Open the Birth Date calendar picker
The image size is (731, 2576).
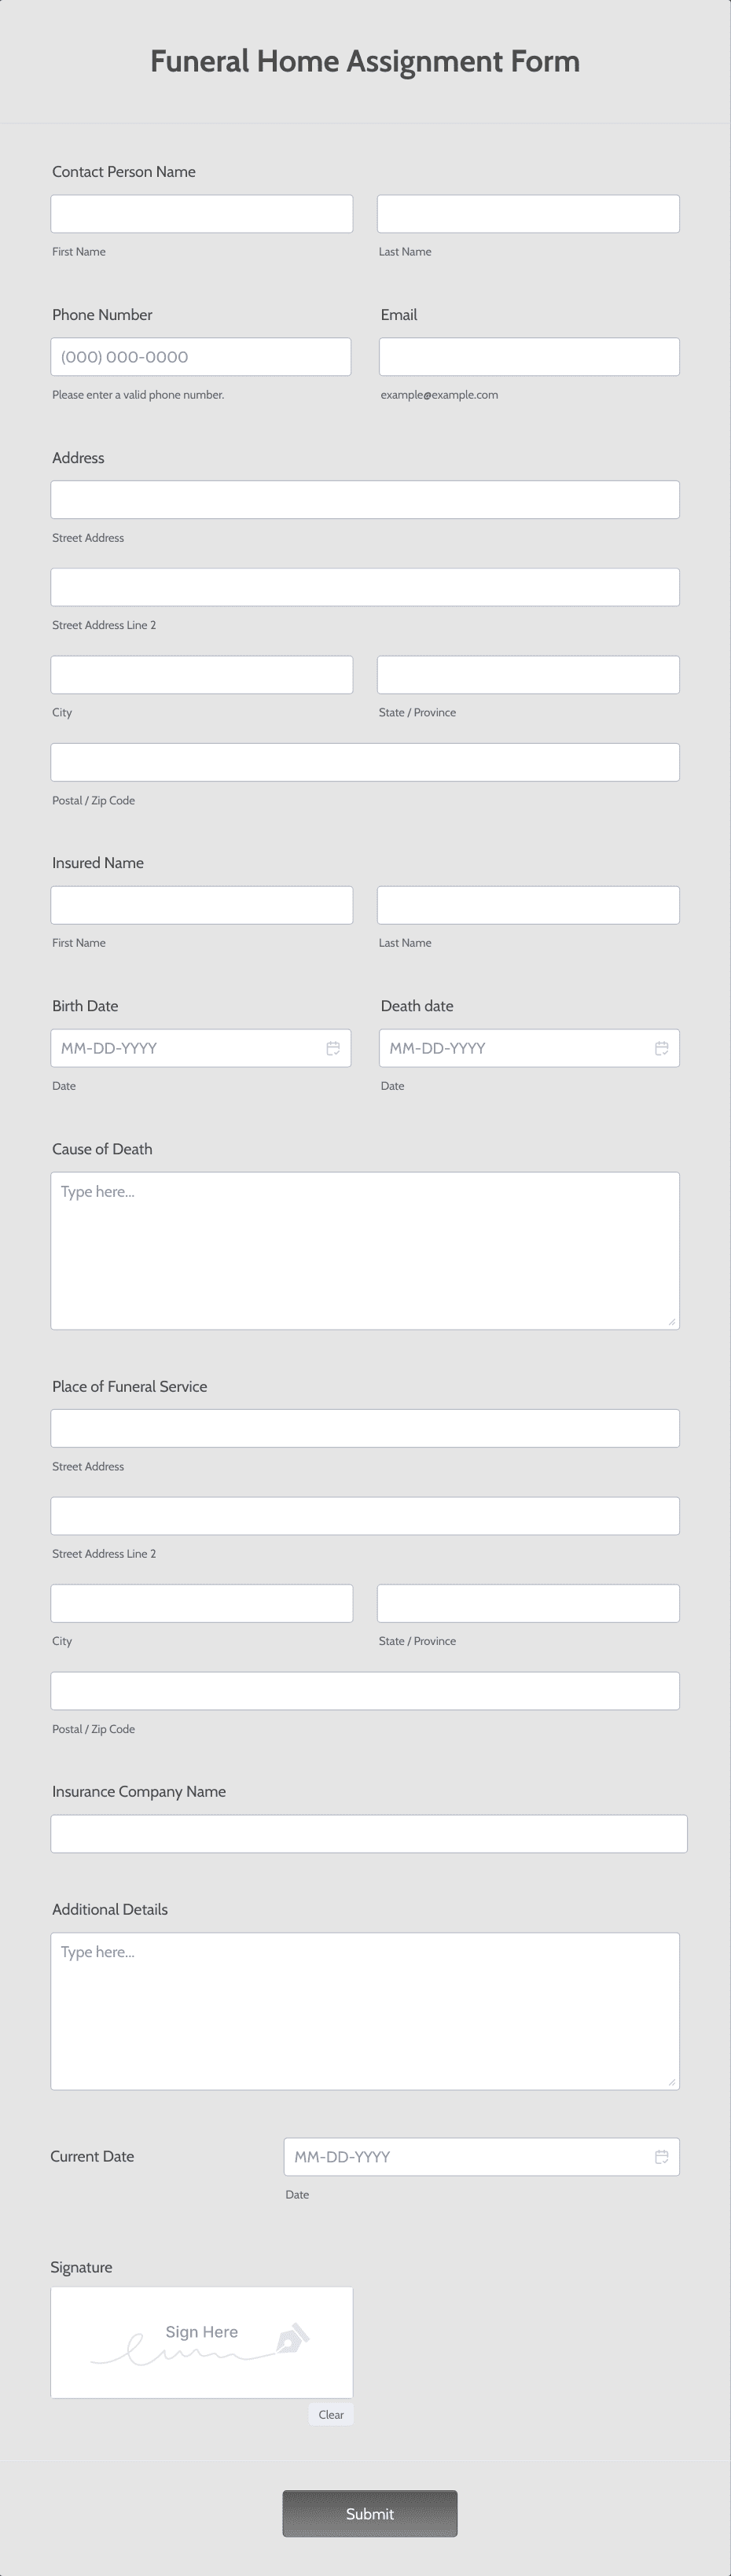pos(335,1048)
